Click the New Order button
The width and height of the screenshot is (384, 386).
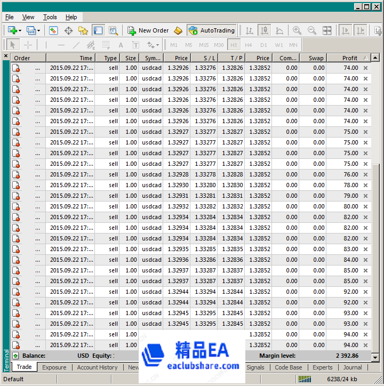[x=148, y=30]
